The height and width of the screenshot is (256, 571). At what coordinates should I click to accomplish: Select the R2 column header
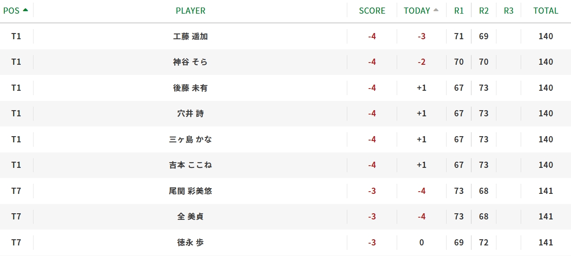484,11
